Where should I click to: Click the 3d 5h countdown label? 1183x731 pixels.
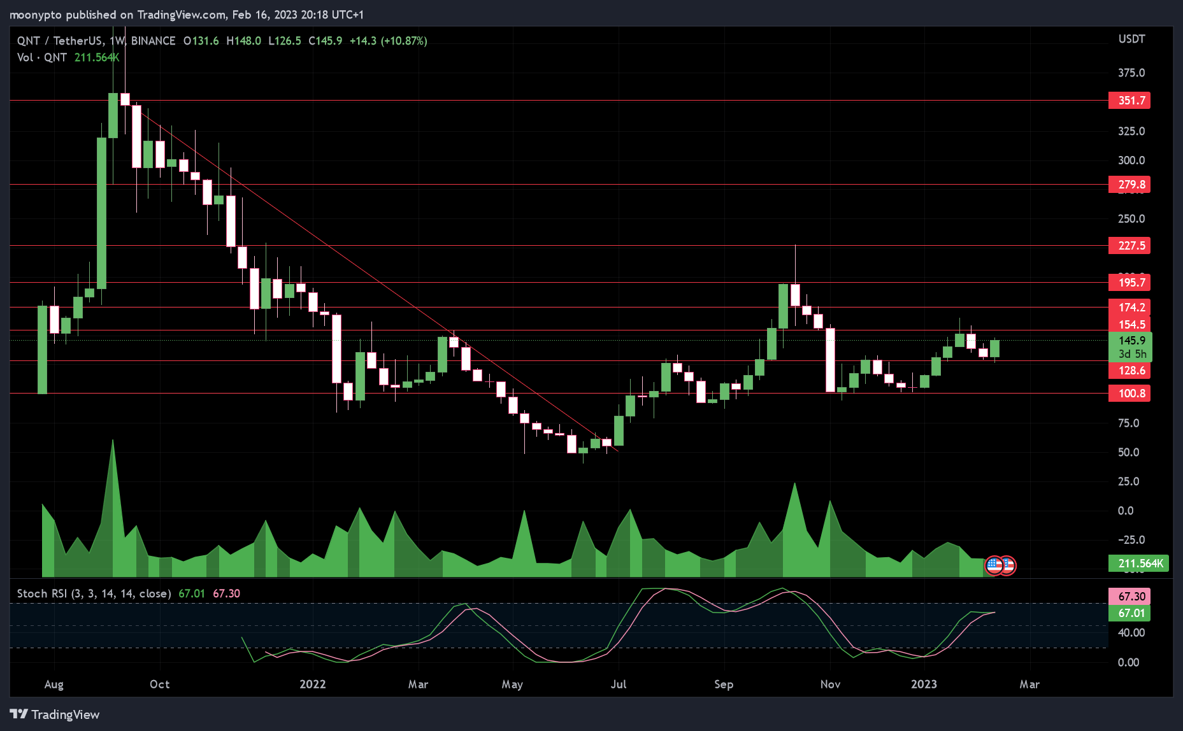1132,354
